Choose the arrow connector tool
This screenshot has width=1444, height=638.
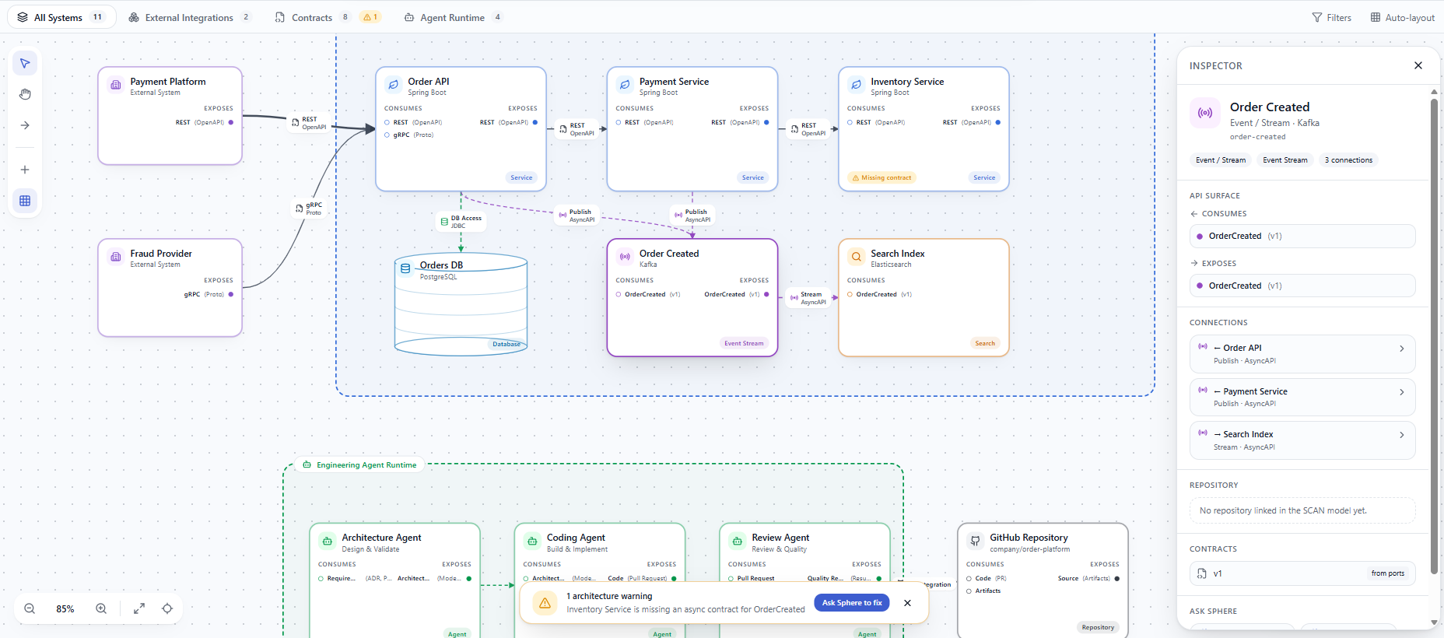pyautogui.click(x=25, y=125)
